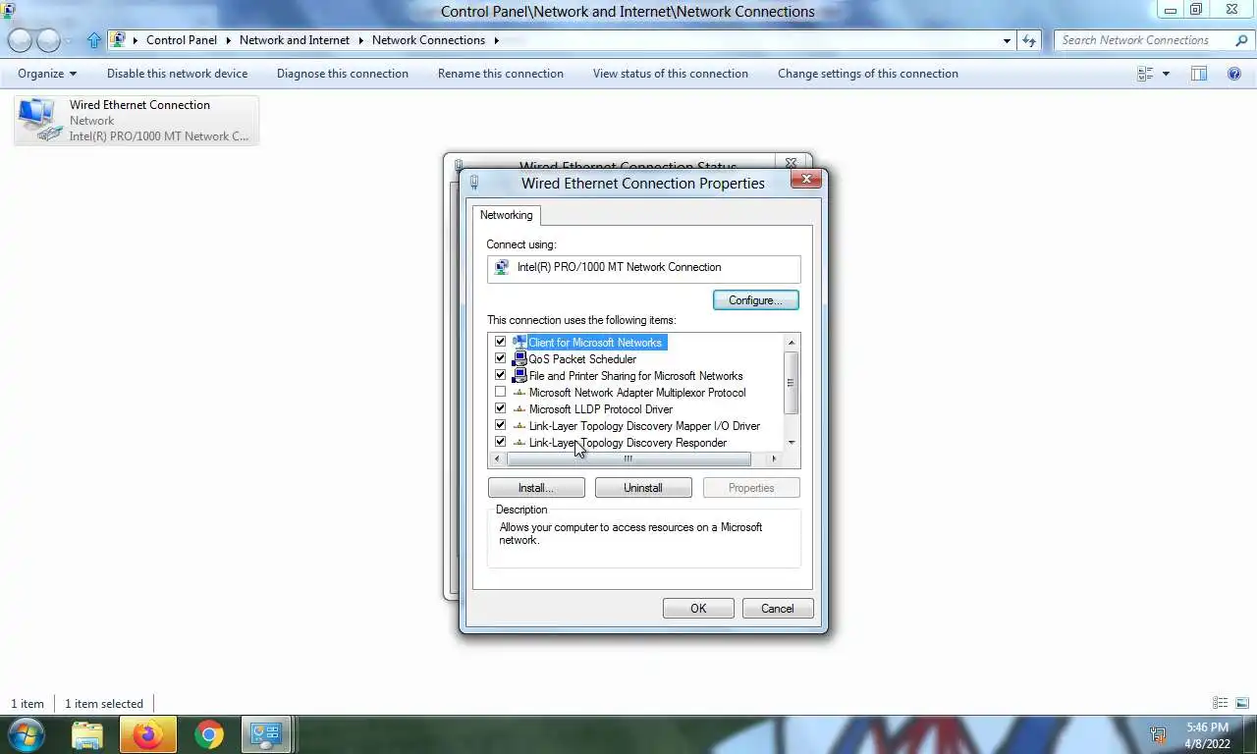Expand the view options dropdown arrow

(x=1166, y=74)
